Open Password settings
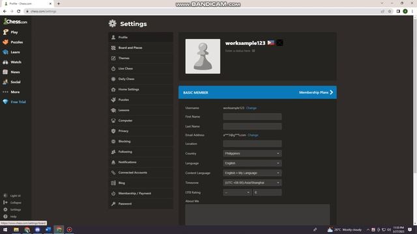Screen dimensions: 417x234 [141, 203]
